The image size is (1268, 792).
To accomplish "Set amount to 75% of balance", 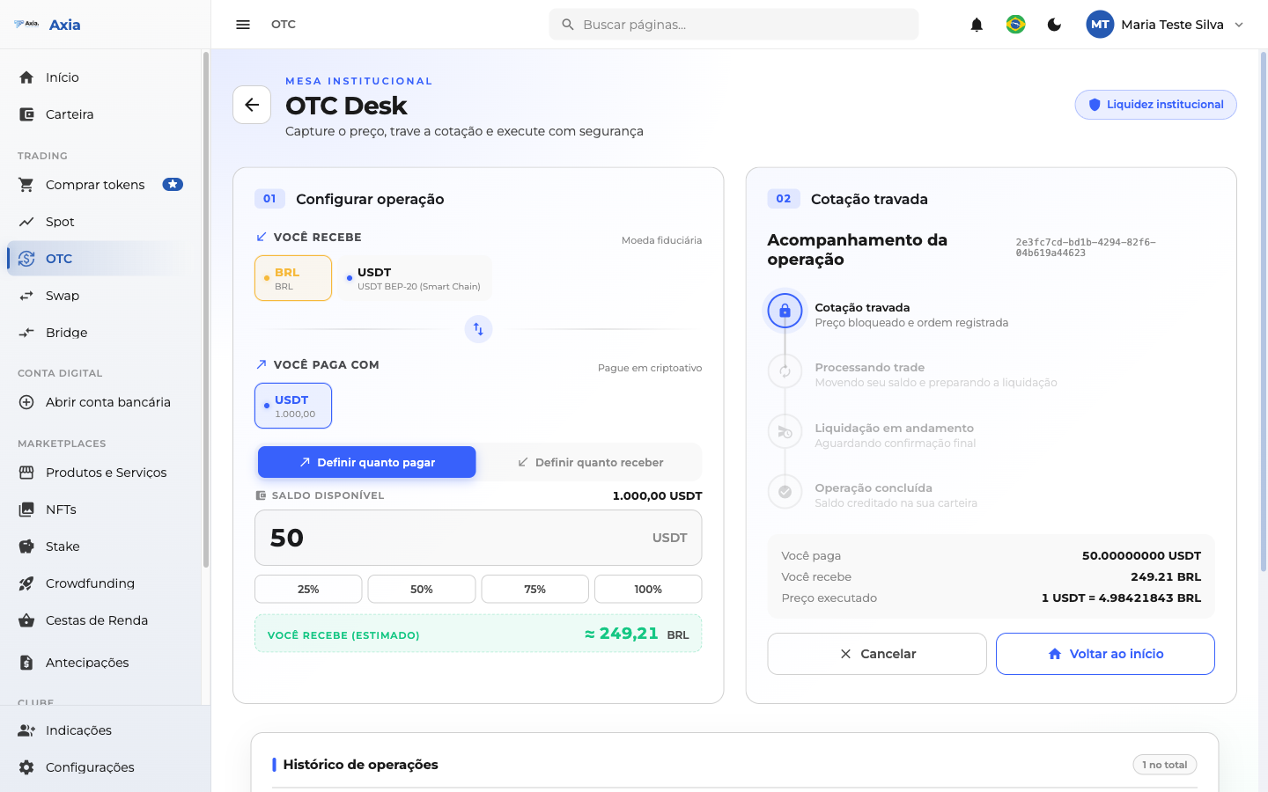I will [534, 589].
